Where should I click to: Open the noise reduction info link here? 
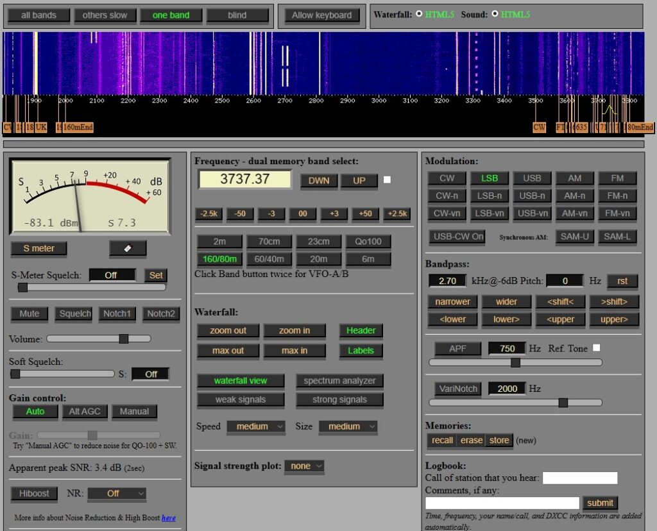(x=168, y=518)
